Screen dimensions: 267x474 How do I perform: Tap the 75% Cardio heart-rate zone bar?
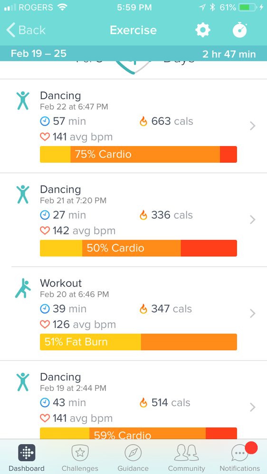click(138, 155)
